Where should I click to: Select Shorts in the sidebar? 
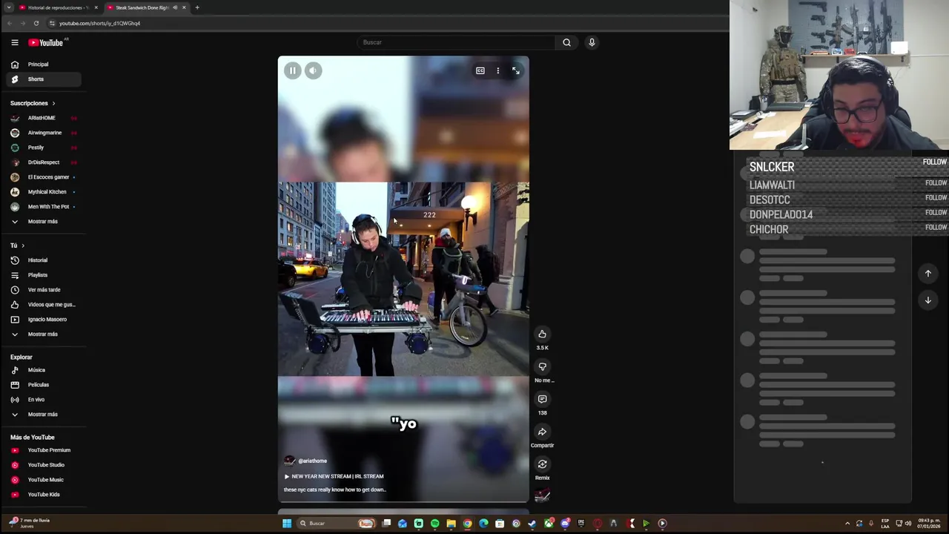pyautogui.click(x=42, y=79)
